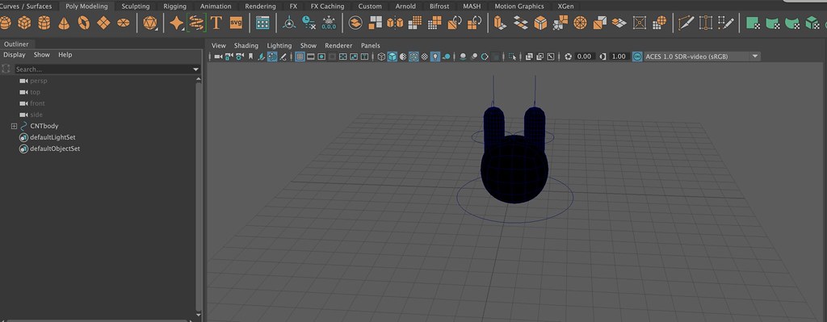Click the Center Pivot shelf icon
This screenshot has width=827, height=322.
point(289,23)
